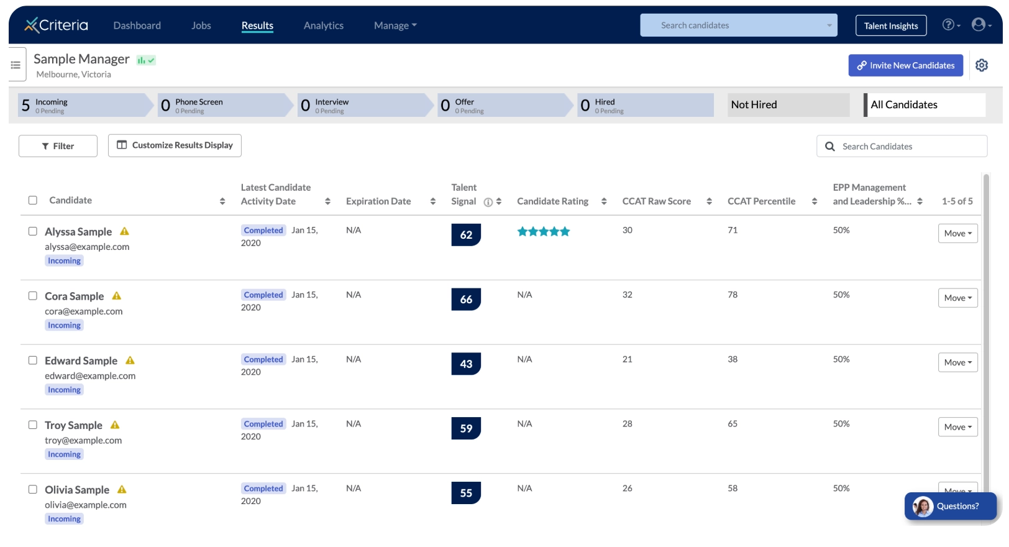Click the warning icon next to Alyssa Sample

point(124,231)
